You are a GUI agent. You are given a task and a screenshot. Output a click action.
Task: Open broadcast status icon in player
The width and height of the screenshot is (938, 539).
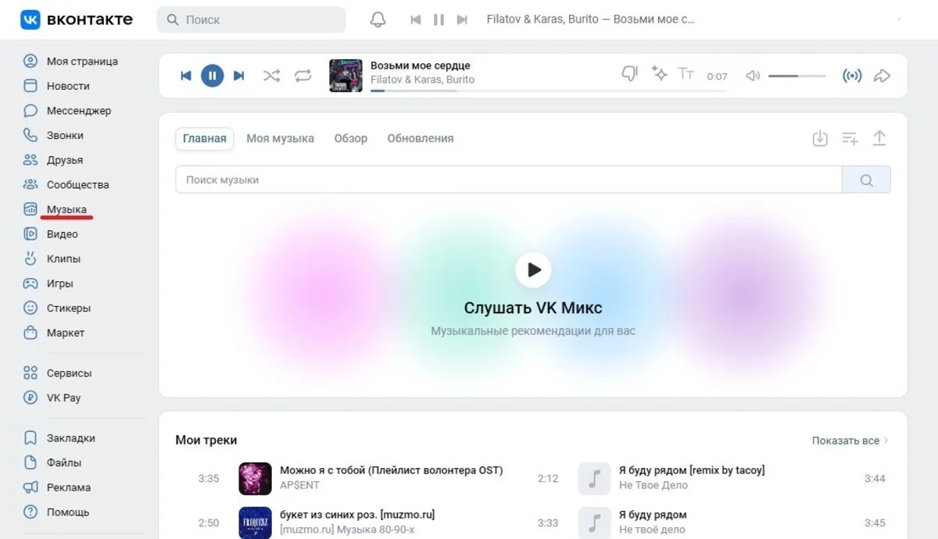pos(852,76)
